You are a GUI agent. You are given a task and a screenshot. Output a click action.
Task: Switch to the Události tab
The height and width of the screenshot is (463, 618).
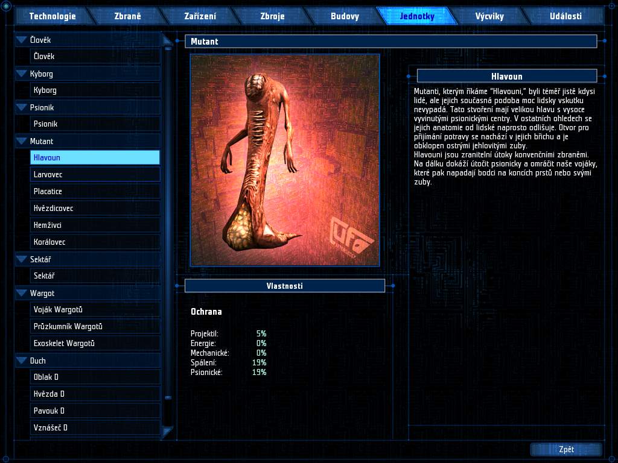pyautogui.click(x=565, y=16)
